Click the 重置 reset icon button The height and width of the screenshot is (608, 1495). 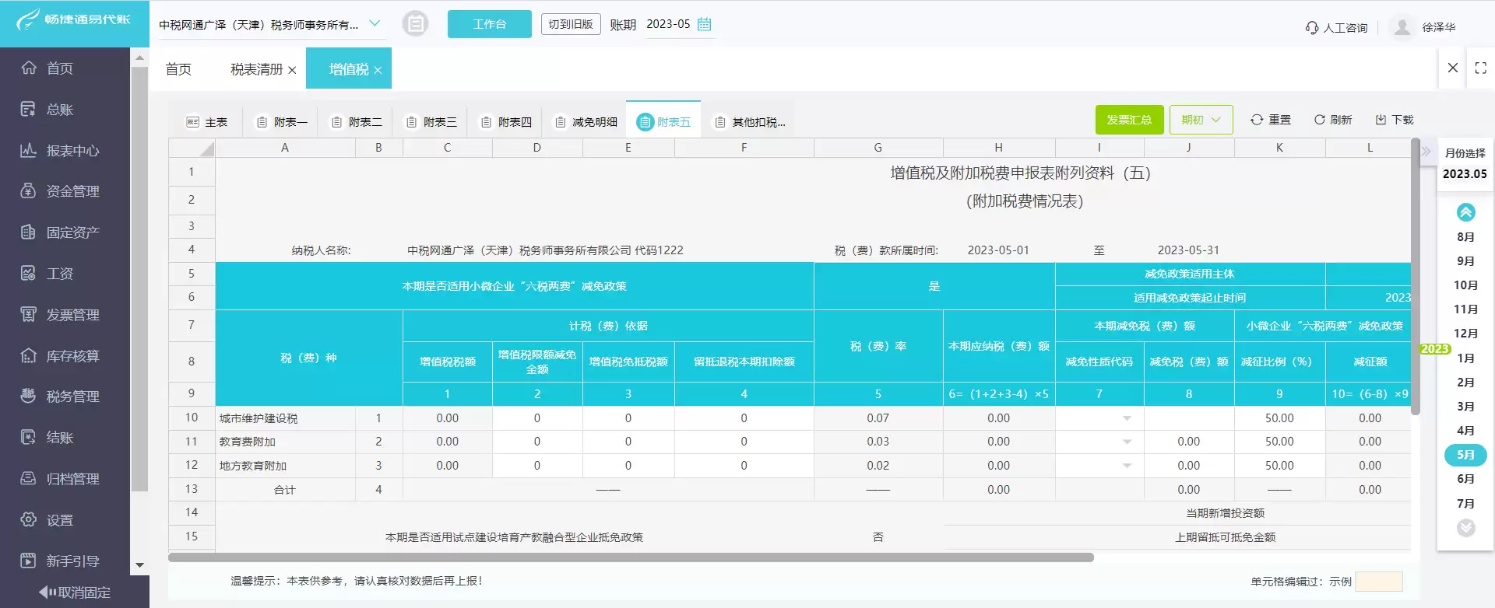point(1271,120)
